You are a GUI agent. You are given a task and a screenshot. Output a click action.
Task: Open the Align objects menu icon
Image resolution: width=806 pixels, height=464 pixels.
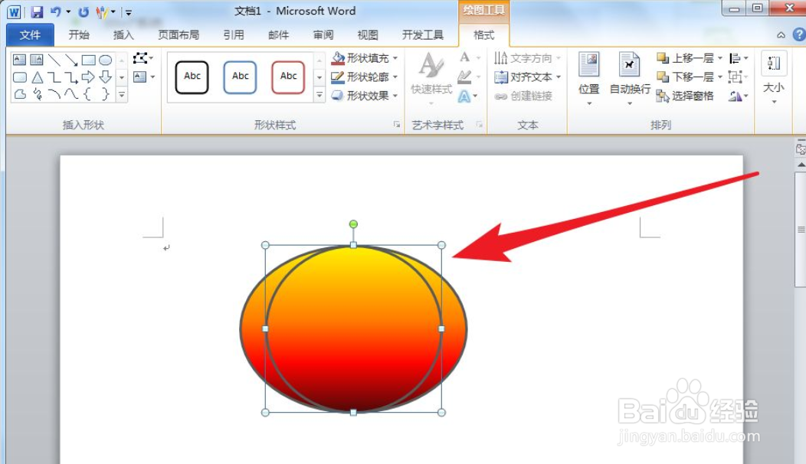click(738, 58)
